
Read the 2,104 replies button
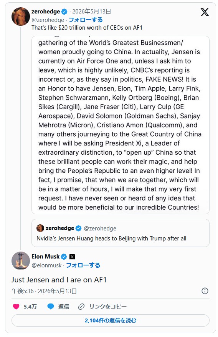[x=111, y=320]
